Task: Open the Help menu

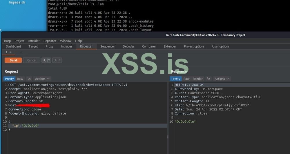Action: pos(78,41)
